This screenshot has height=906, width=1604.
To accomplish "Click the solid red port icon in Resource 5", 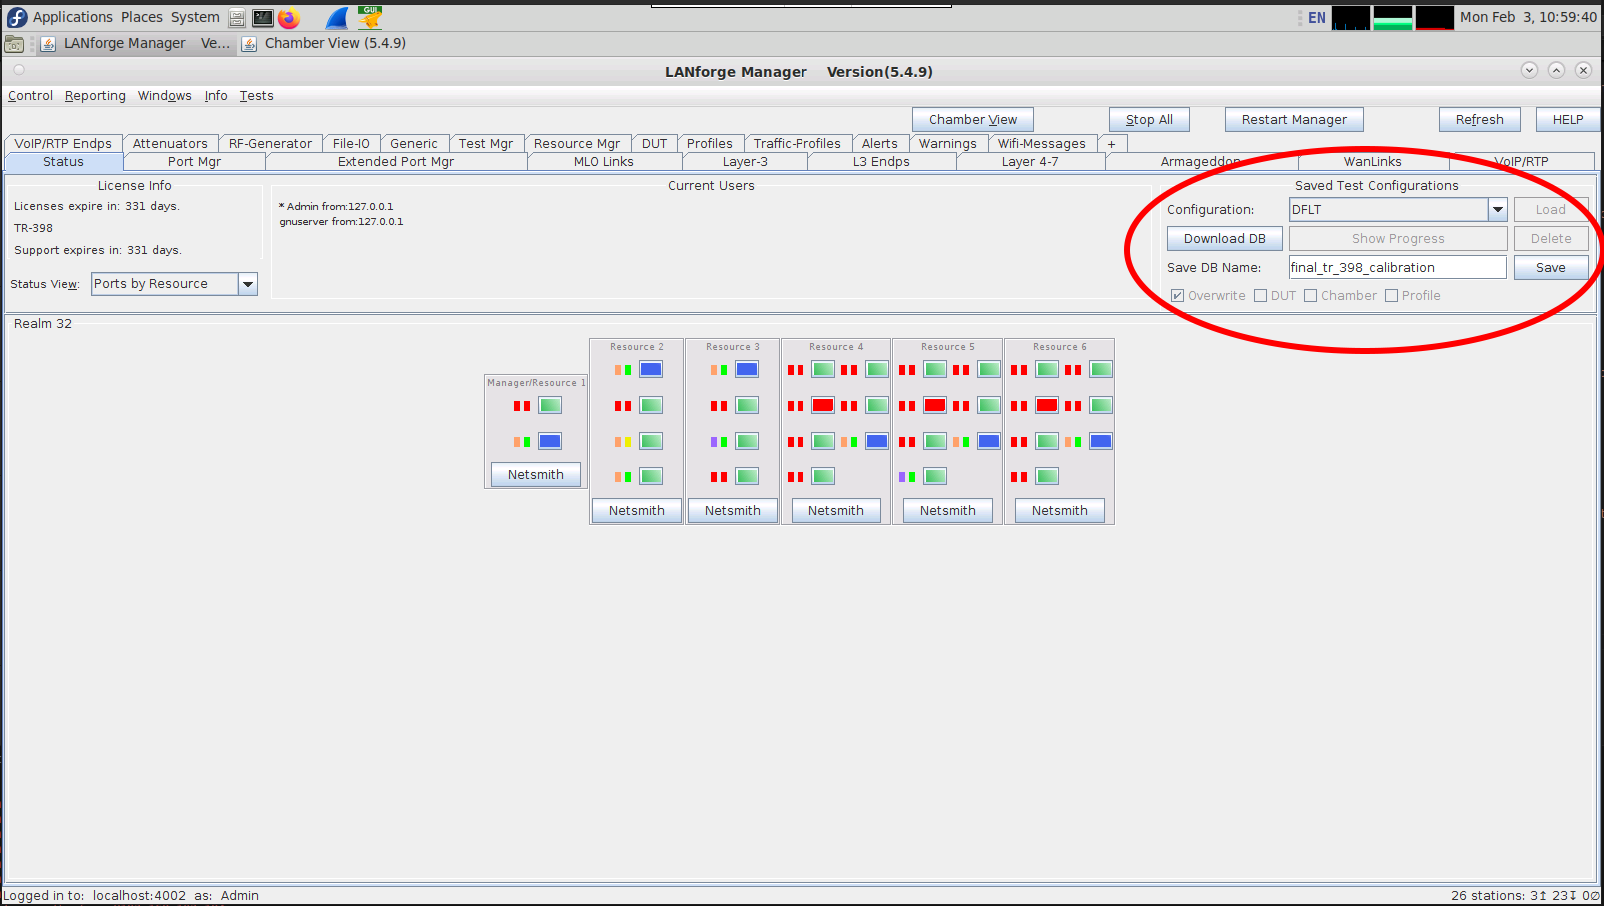I will 935,405.
